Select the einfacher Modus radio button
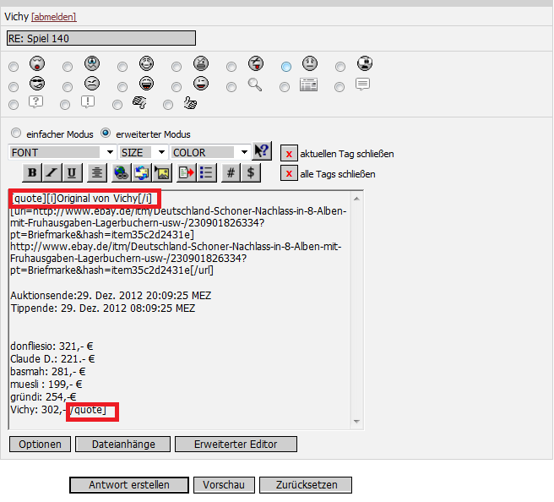Screen dimensions: 554x502 [x=15, y=134]
